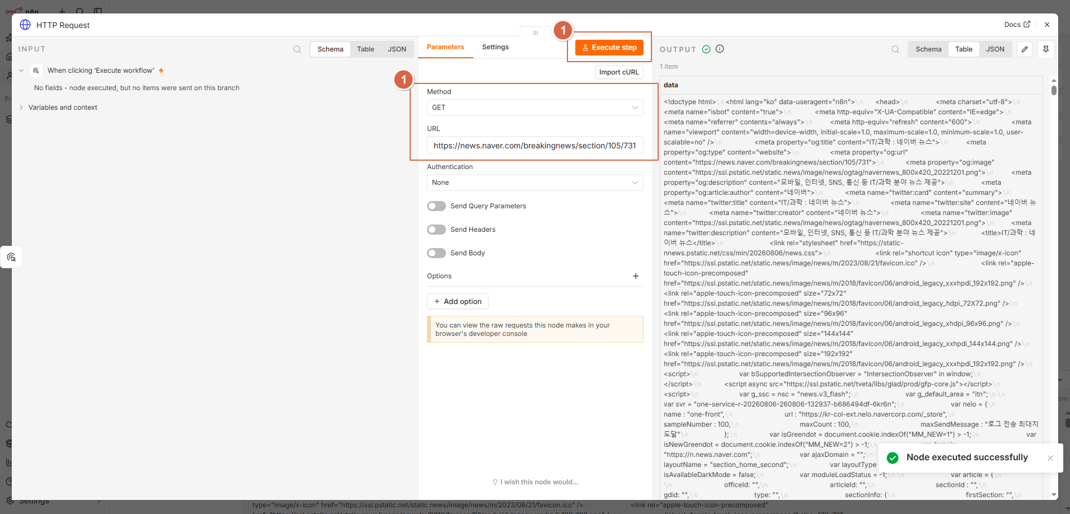Open Docs external link
The width and height of the screenshot is (1070, 514).
1017,25
